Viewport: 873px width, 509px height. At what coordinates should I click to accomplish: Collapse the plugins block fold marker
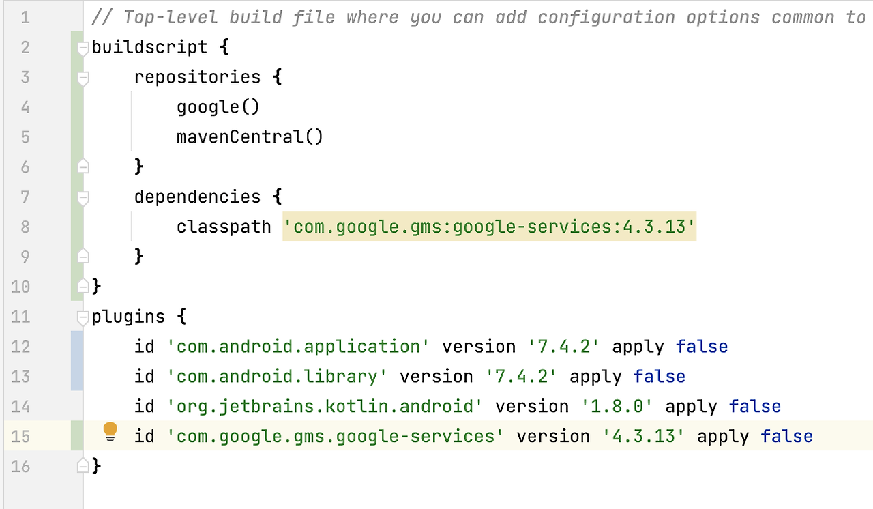(x=83, y=317)
